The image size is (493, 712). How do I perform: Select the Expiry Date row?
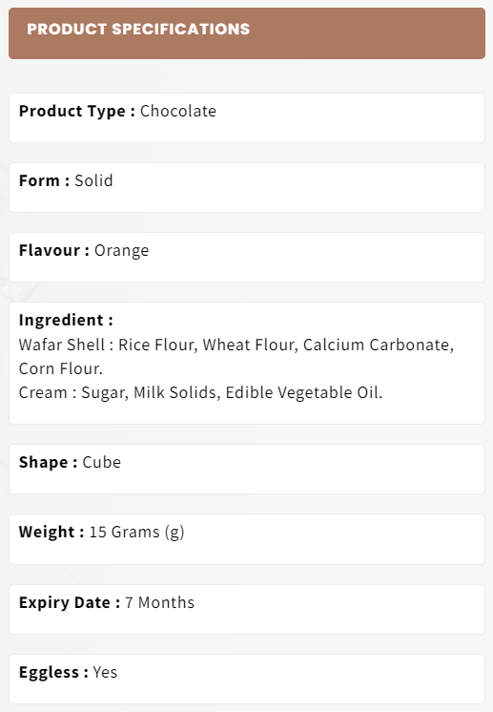pos(247,609)
